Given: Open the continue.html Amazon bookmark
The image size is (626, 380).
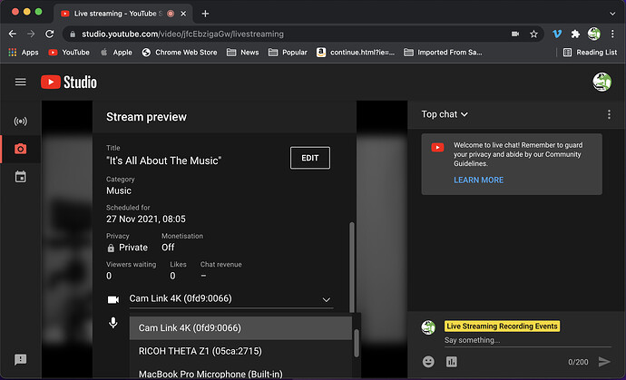Looking at the screenshot, I should tap(356, 53).
